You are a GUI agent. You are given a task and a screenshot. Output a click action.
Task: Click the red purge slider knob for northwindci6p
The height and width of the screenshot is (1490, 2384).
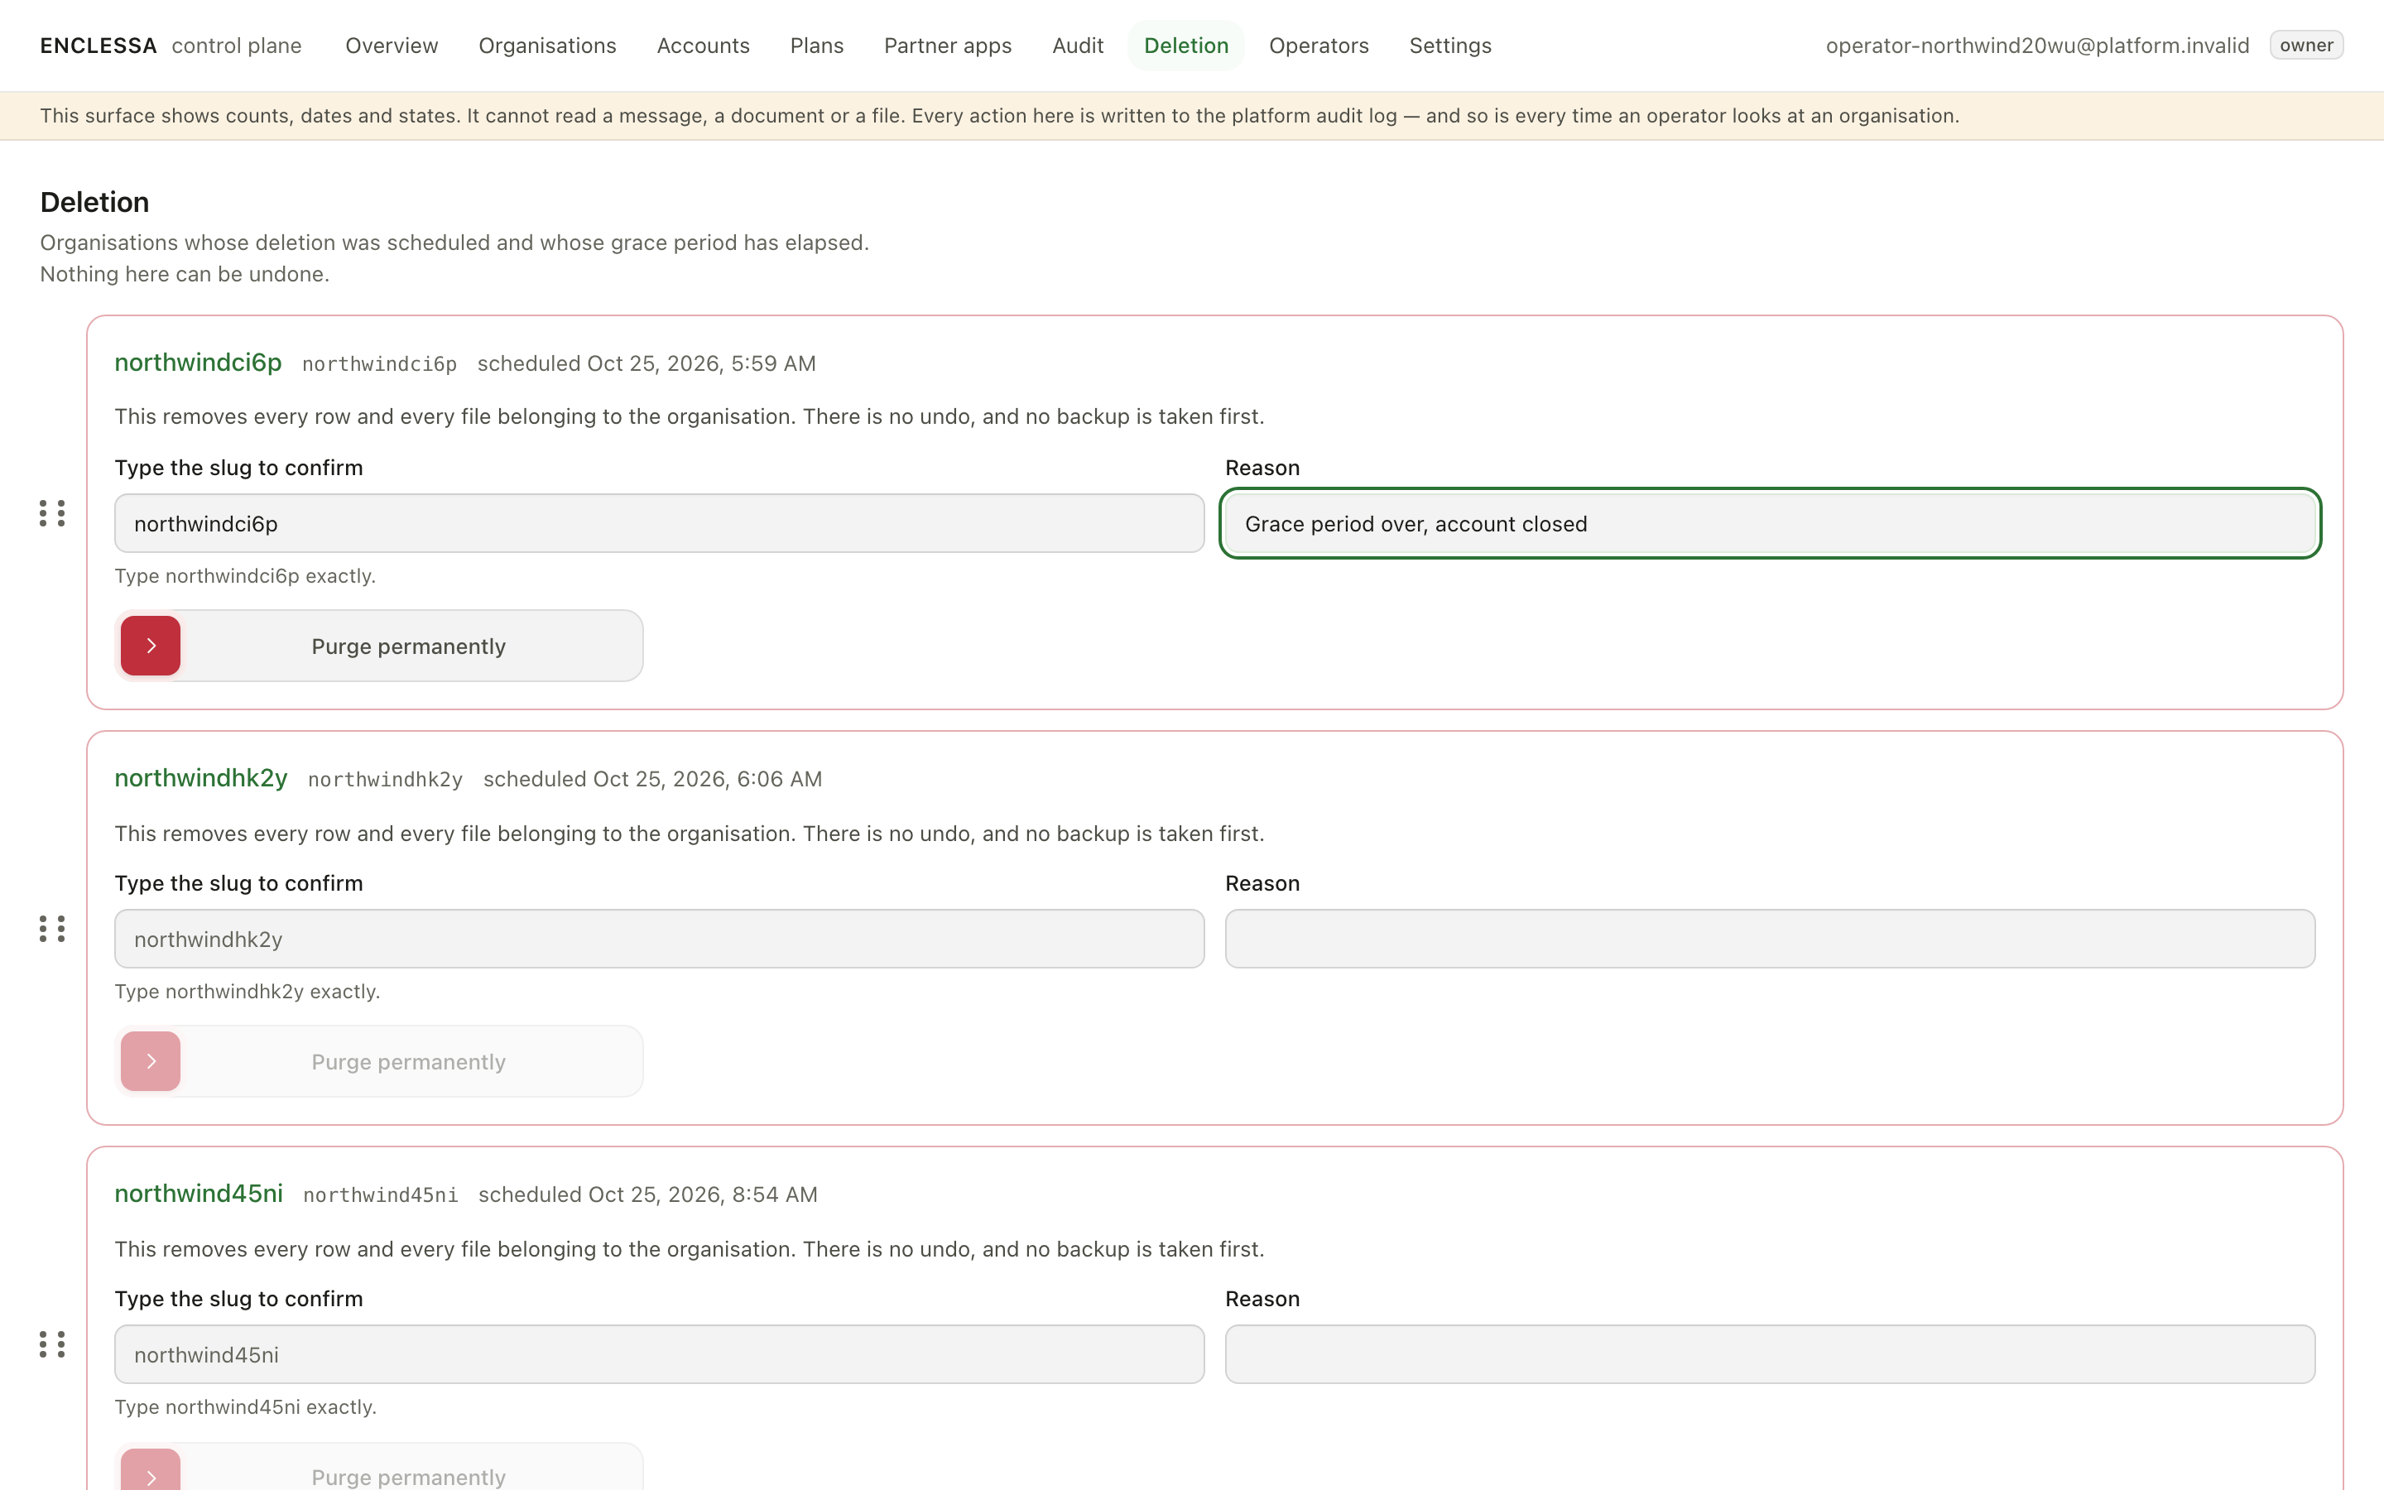tap(151, 646)
